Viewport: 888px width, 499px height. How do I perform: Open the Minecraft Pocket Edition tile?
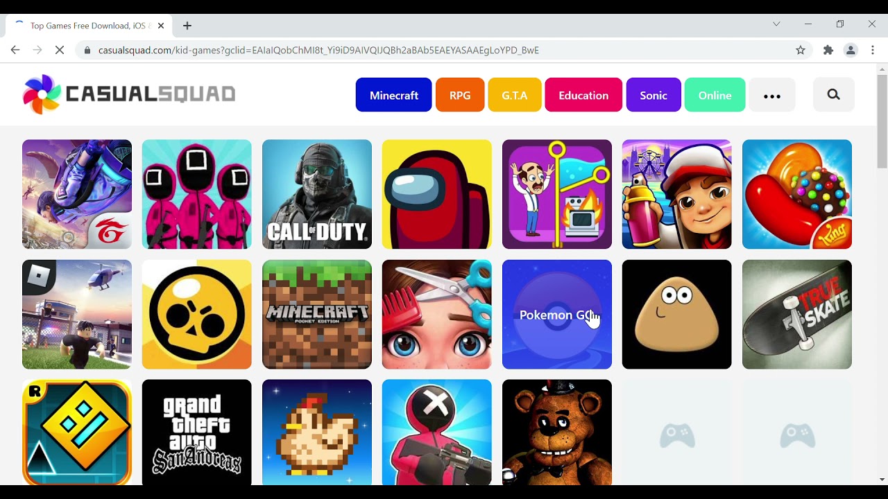(x=317, y=314)
